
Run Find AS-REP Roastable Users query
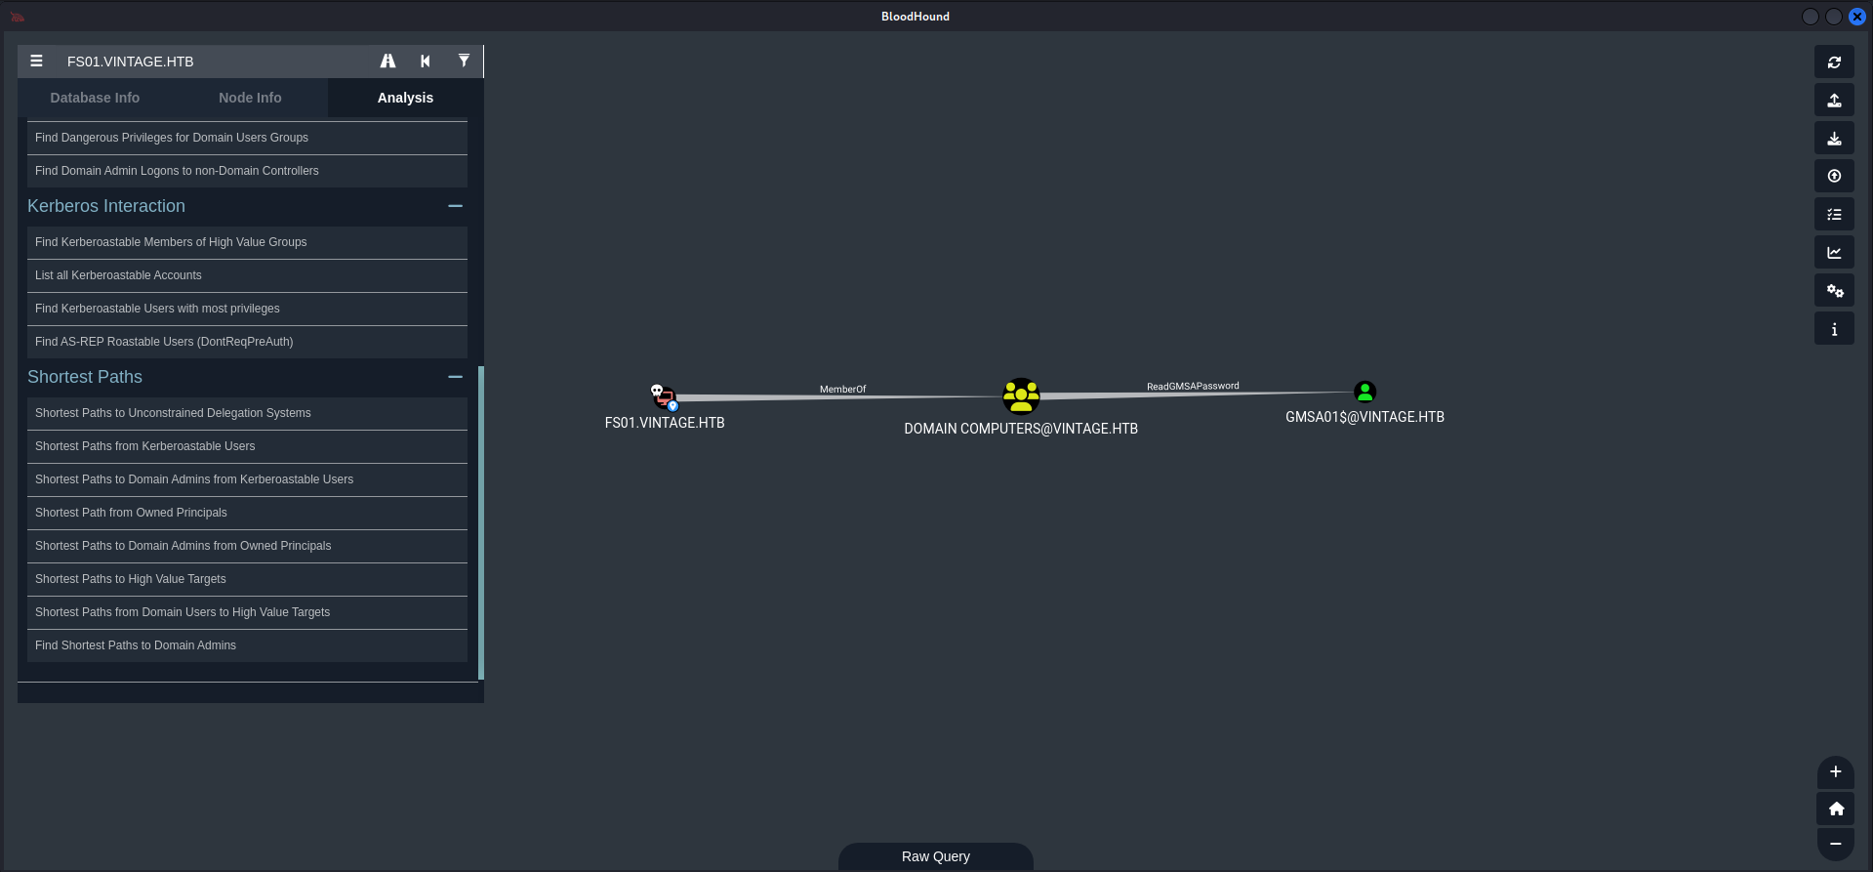(247, 342)
